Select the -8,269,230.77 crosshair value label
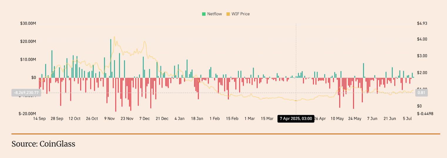 click(26, 93)
